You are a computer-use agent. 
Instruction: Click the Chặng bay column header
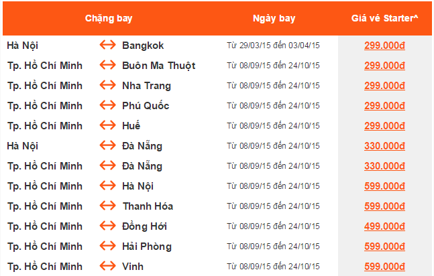107,18
